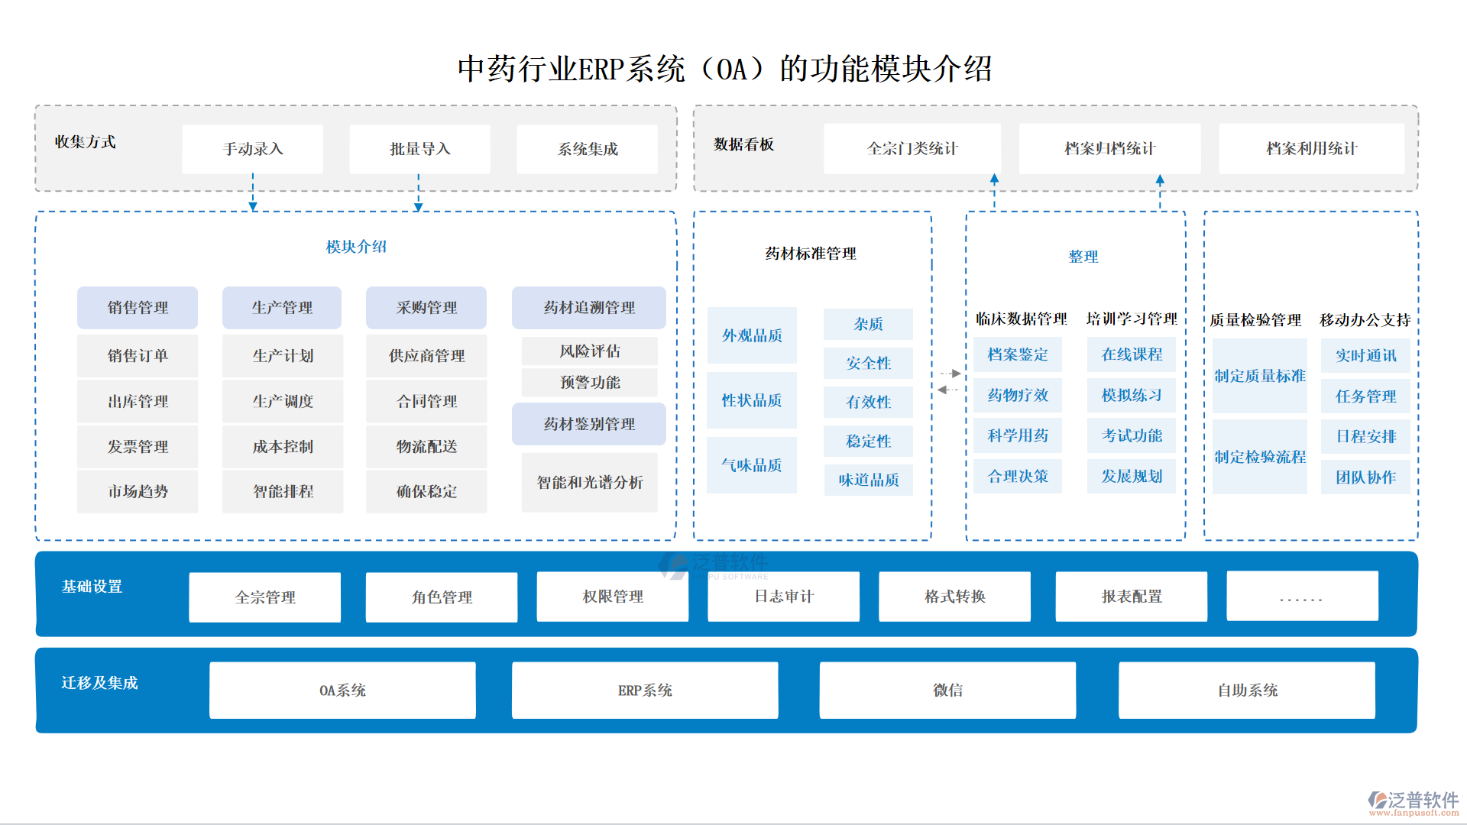Click the 微信 integration box
Image resolution: width=1467 pixels, height=825 pixels.
(947, 691)
